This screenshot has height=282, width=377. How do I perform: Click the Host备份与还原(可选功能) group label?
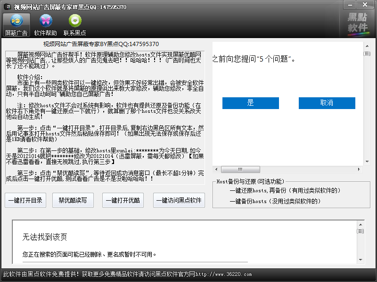250,181
